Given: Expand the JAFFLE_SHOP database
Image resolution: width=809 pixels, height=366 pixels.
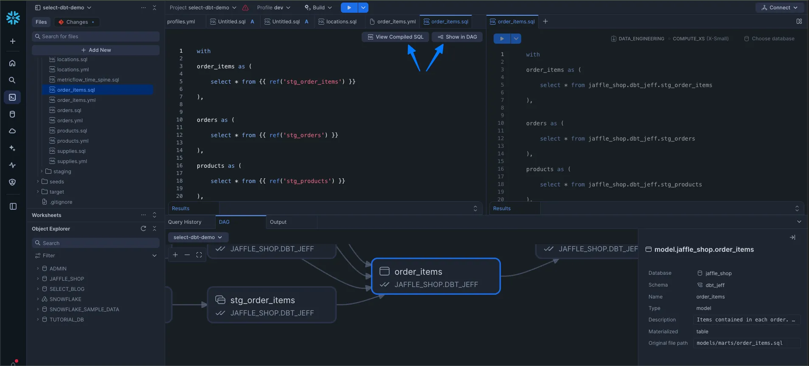Looking at the screenshot, I should [x=38, y=279].
